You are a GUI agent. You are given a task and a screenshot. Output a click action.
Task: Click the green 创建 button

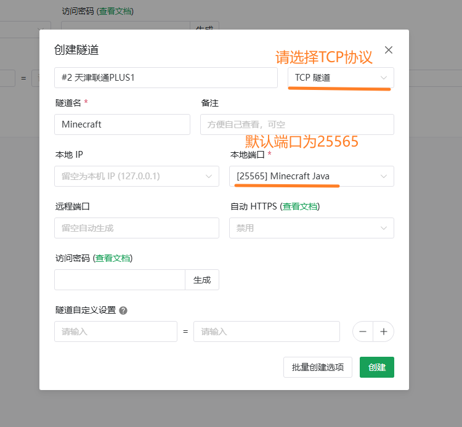click(377, 367)
